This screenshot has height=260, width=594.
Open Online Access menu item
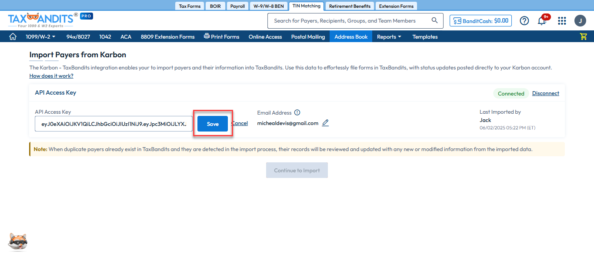click(x=265, y=36)
